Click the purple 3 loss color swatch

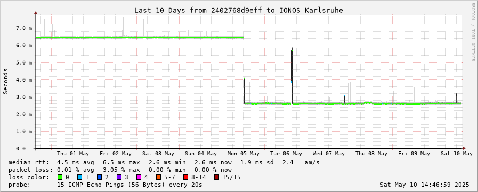pos(119,177)
